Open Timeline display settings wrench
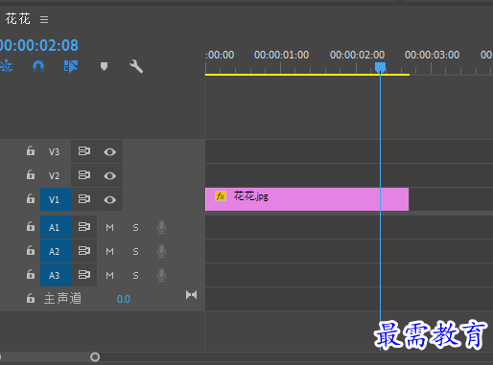The image size is (493, 365). pos(136,66)
